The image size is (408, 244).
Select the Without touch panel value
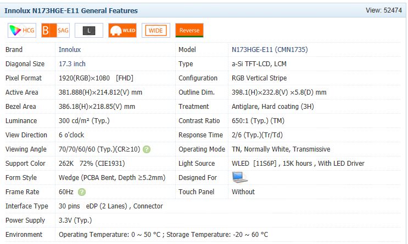243,192
